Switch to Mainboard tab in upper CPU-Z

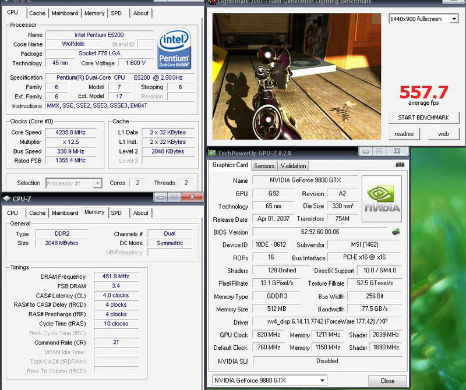(x=65, y=13)
